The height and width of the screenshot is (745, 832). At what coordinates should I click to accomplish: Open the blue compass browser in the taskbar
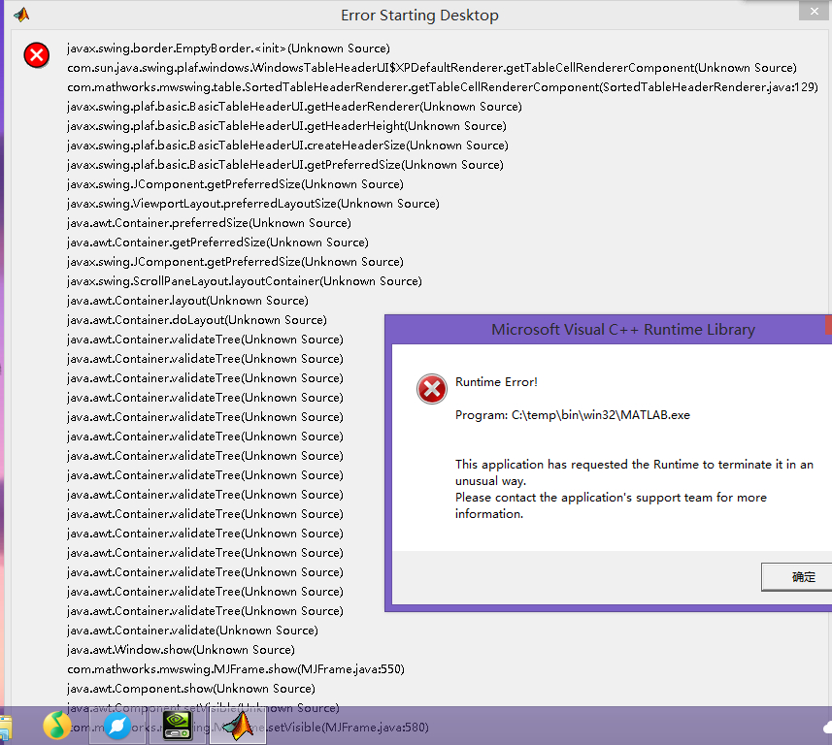click(x=117, y=726)
